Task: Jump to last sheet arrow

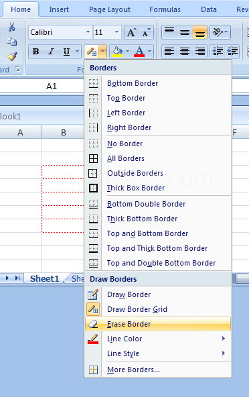Action: click(x=17, y=278)
